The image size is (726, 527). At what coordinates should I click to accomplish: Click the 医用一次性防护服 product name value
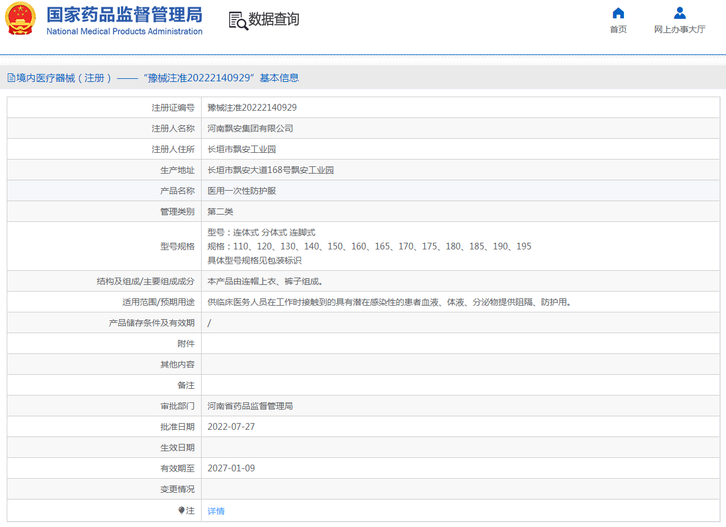(x=241, y=191)
